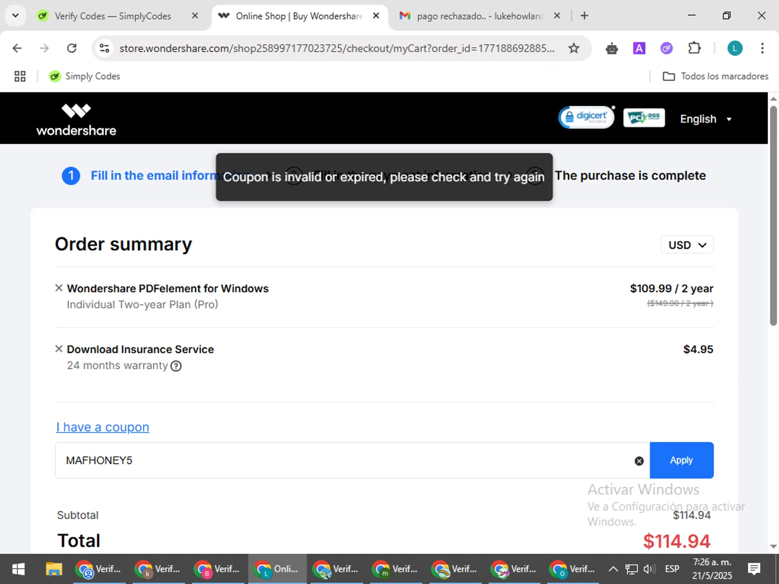Screen dimensions: 779x584
Task: Open the English language dropdown
Action: click(x=706, y=119)
